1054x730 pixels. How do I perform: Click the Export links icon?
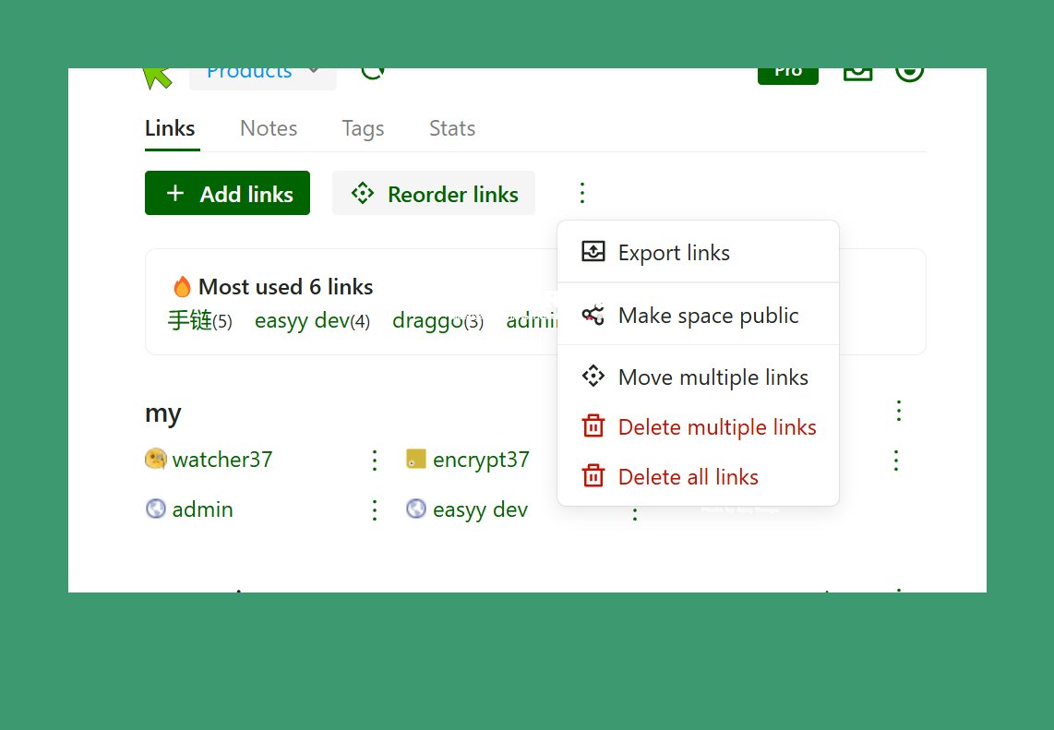(593, 251)
